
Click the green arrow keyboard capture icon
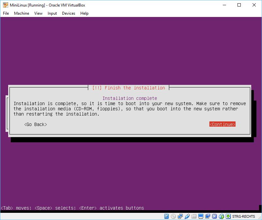click(x=228, y=216)
